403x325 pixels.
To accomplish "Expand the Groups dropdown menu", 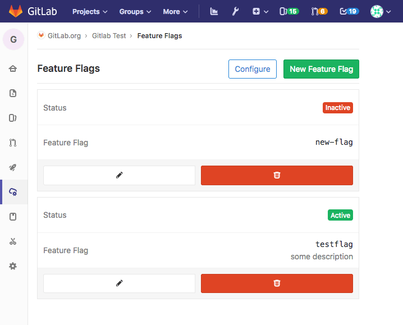I will pyautogui.click(x=135, y=11).
